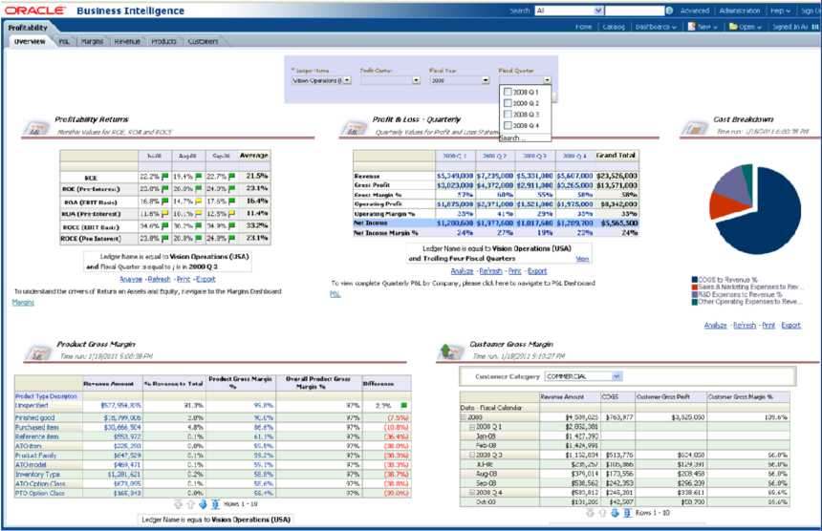Open the Dashboards menu
This screenshot has height=531, width=822.
[x=656, y=27]
